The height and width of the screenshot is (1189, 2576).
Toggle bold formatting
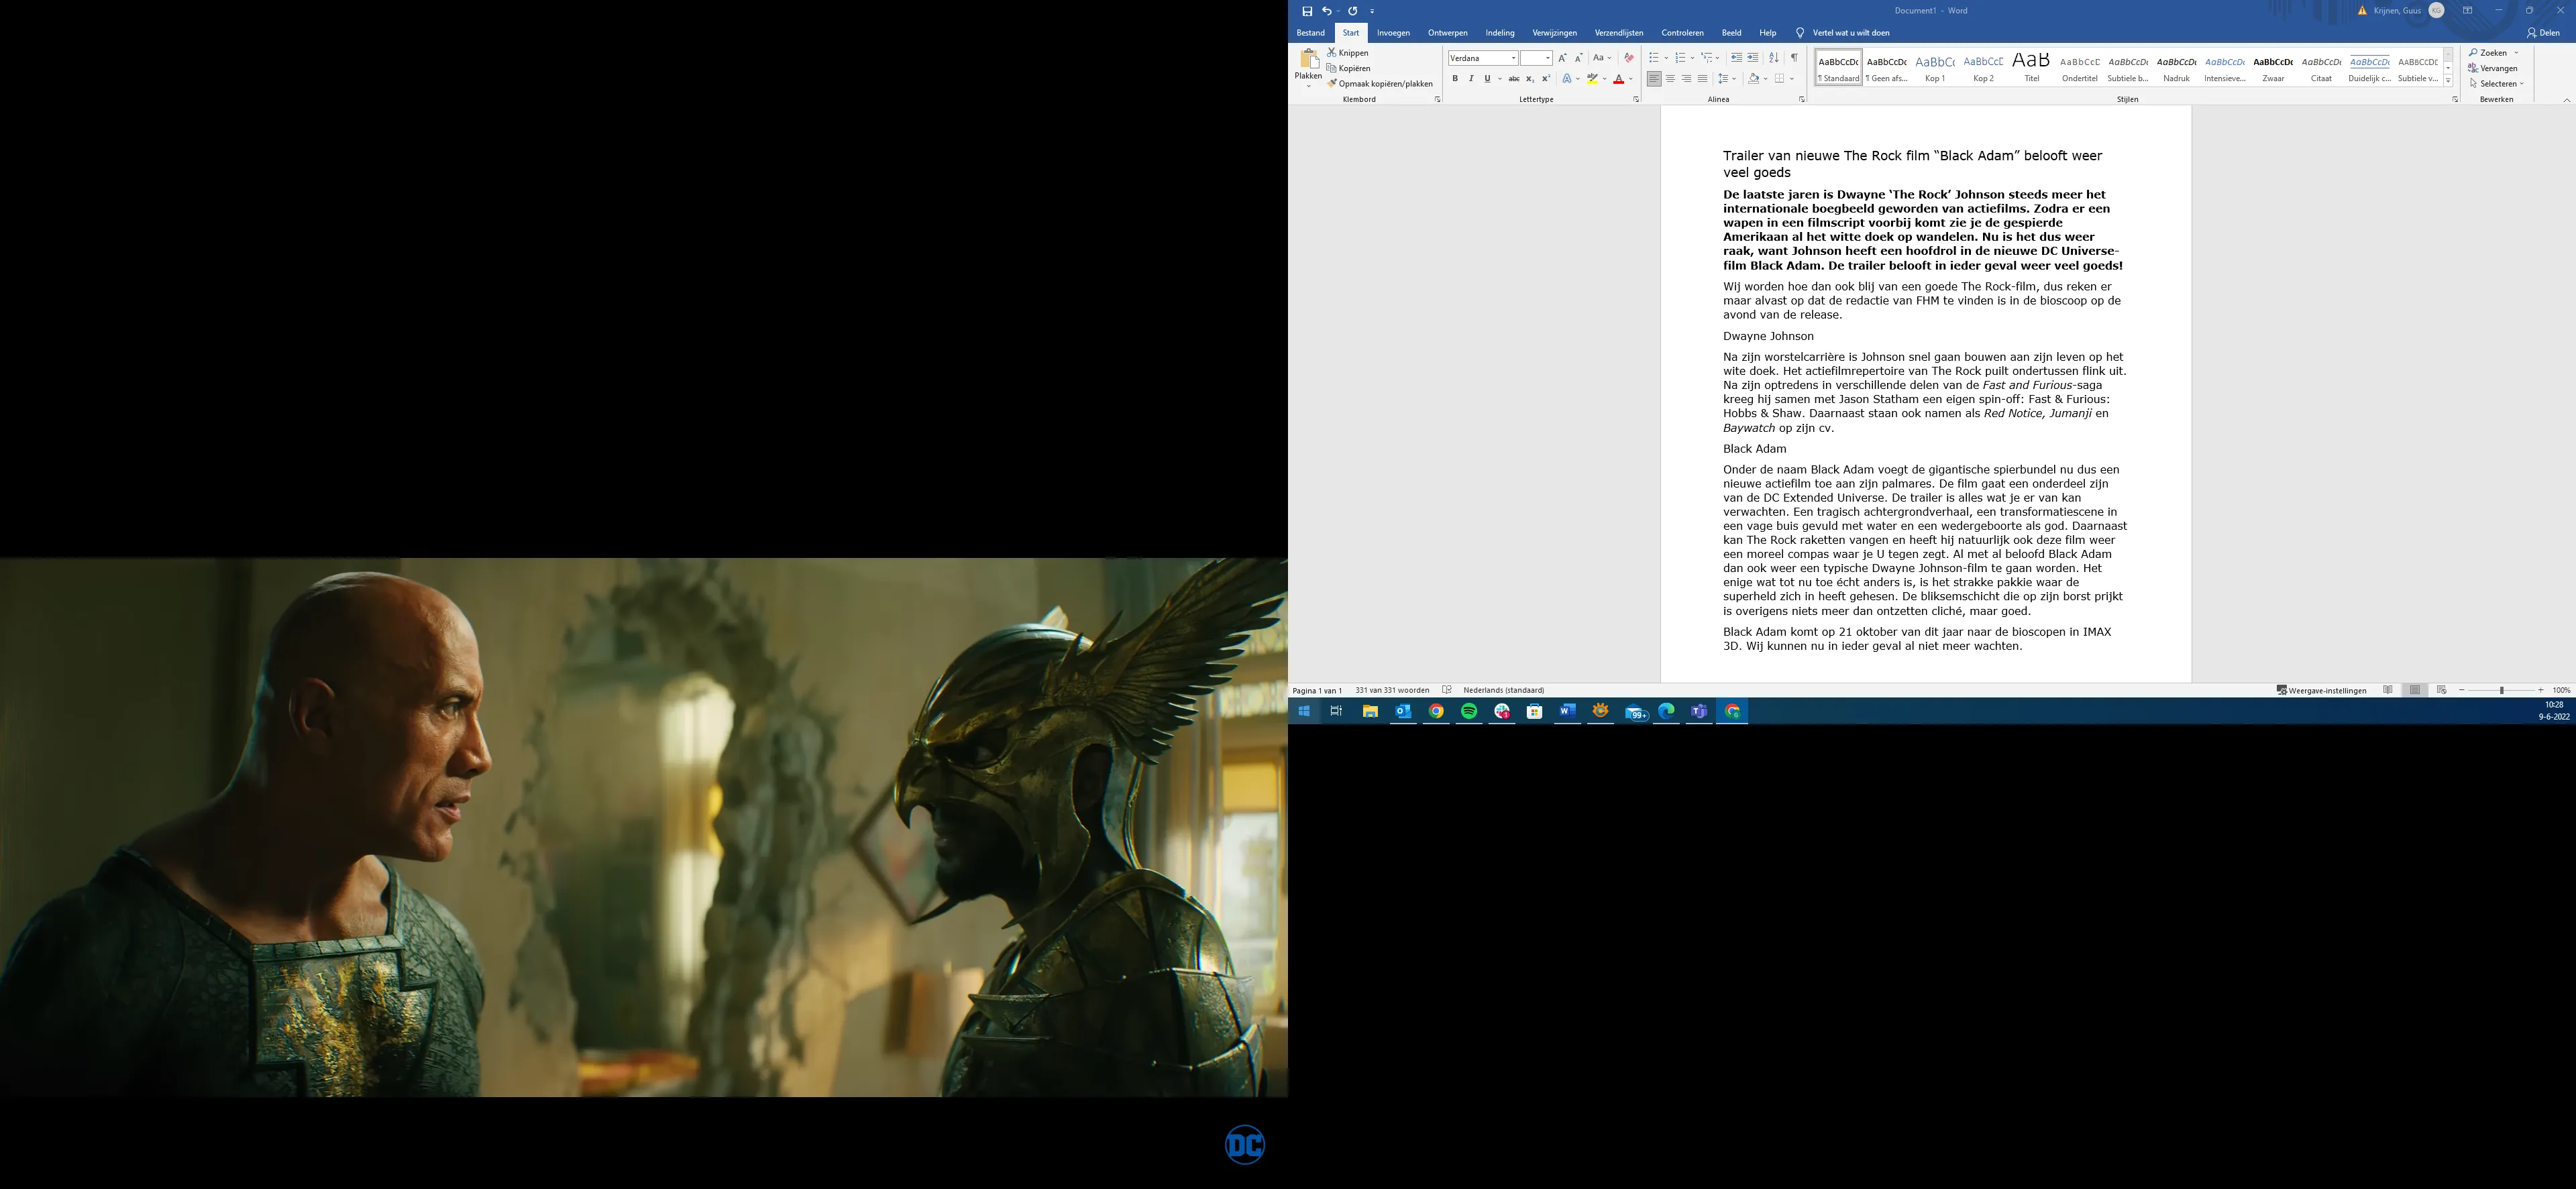pos(1455,79)
